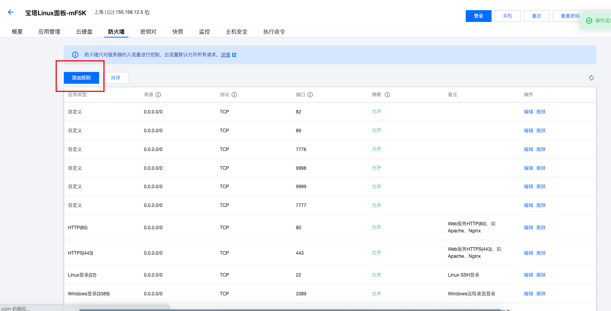
Task: Click the 排序 button
Action: [116, 78]
